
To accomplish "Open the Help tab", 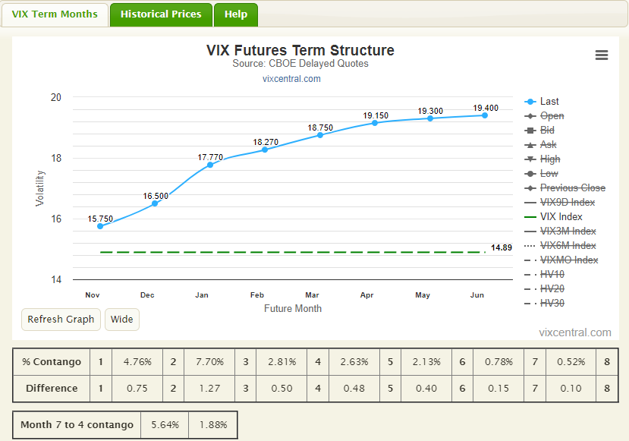I will pyautogui.click(x=236, y=14).
